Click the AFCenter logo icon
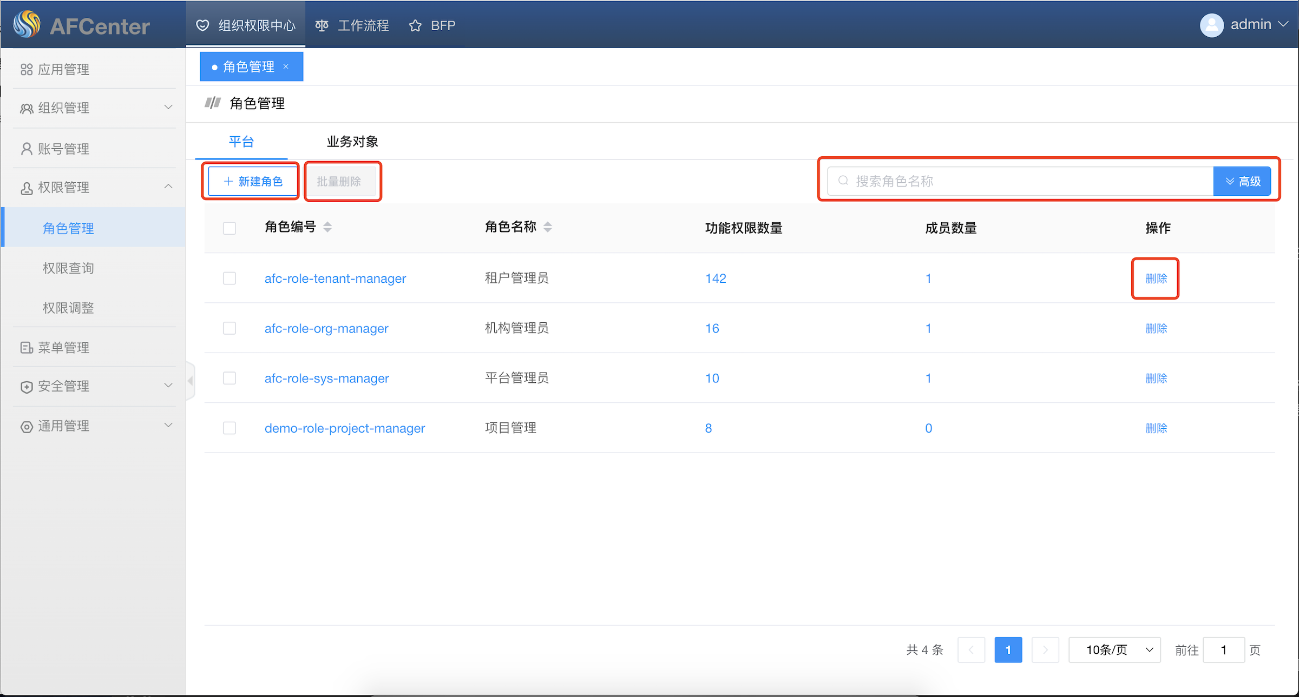The image size is (1299, 697). click(27, 25)
